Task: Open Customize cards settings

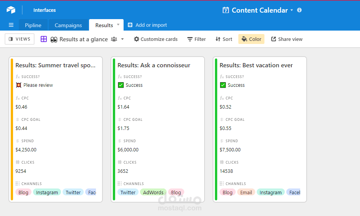Action: 155,39
